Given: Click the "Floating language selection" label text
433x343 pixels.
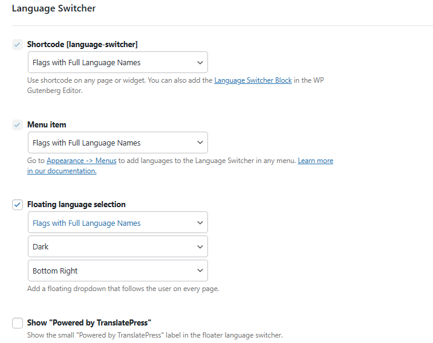Looking at the screenshot, I should point(76,205).
